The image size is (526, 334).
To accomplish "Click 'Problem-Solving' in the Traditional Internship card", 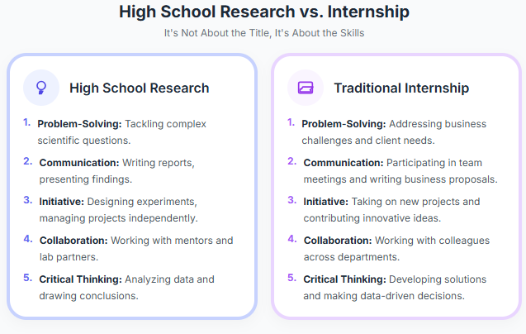I will coord(344,124).
